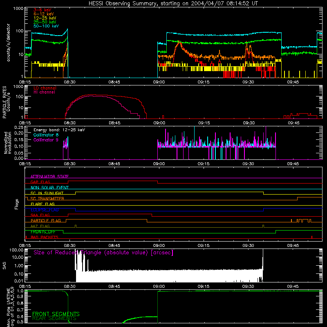Click the 0.25 value on modulation axis
Screen dimensions: 327x327
tap(19, 127)
